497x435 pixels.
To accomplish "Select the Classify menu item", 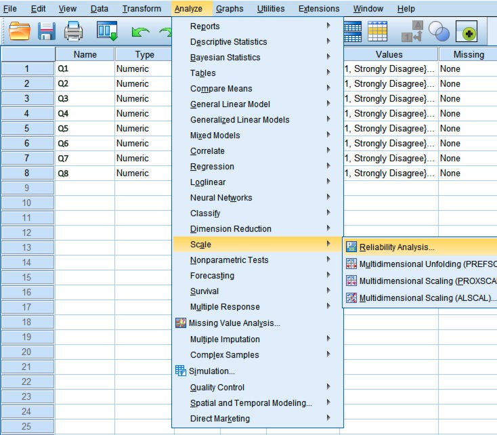I will pyautogui.click(x=258, y=213).
